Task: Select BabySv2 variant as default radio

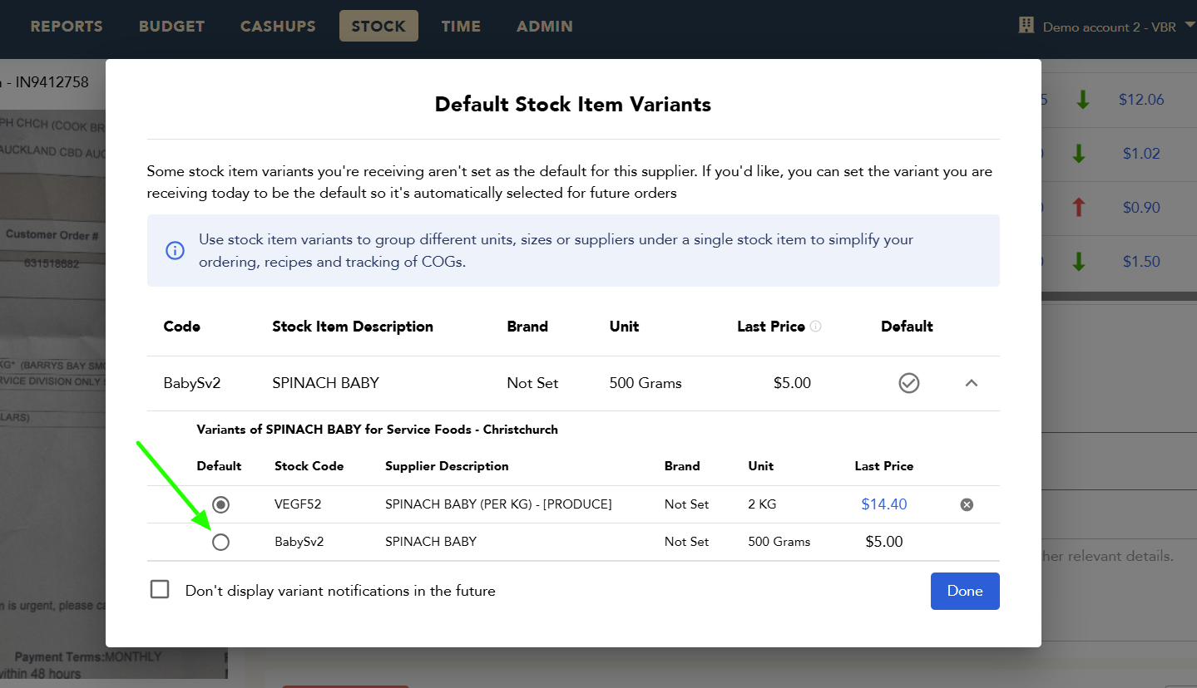Action: (x=220, y=542)
